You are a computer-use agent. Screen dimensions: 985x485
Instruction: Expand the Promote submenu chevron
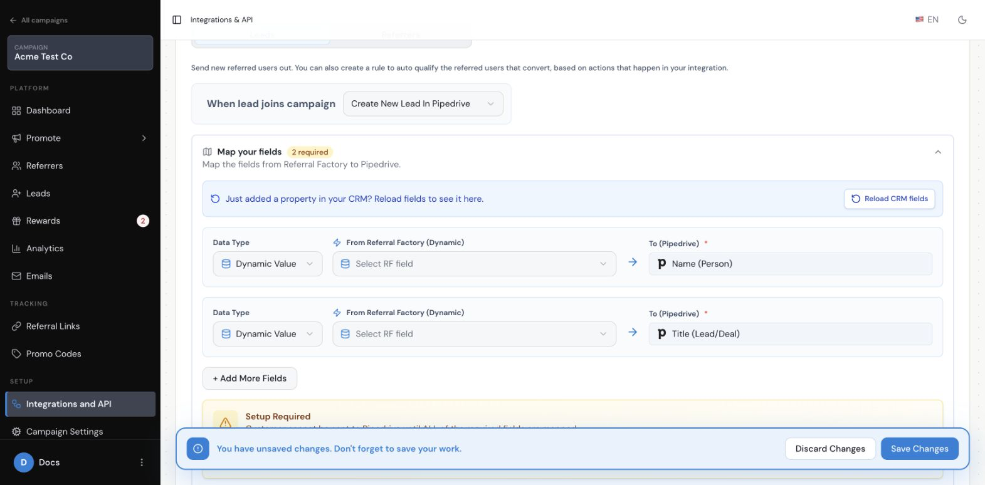coord(144,138)
